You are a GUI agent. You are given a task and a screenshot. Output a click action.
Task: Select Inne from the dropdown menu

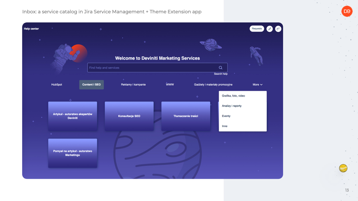click(243, 126)
